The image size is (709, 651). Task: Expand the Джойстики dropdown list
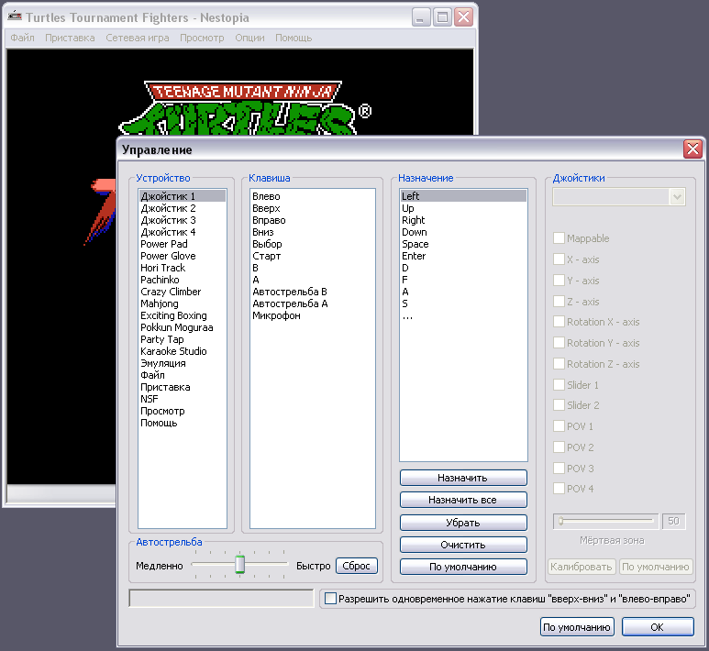pyautogui.click(x=677, y=197)
